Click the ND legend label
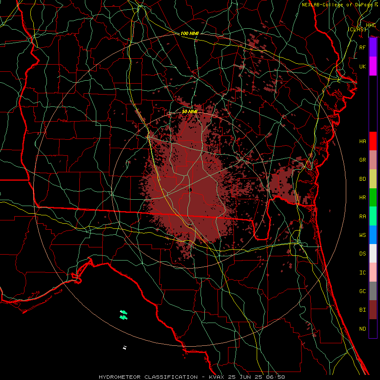This screenshot has width=380, height=380. pyautogui.click(x=363, y=328)
